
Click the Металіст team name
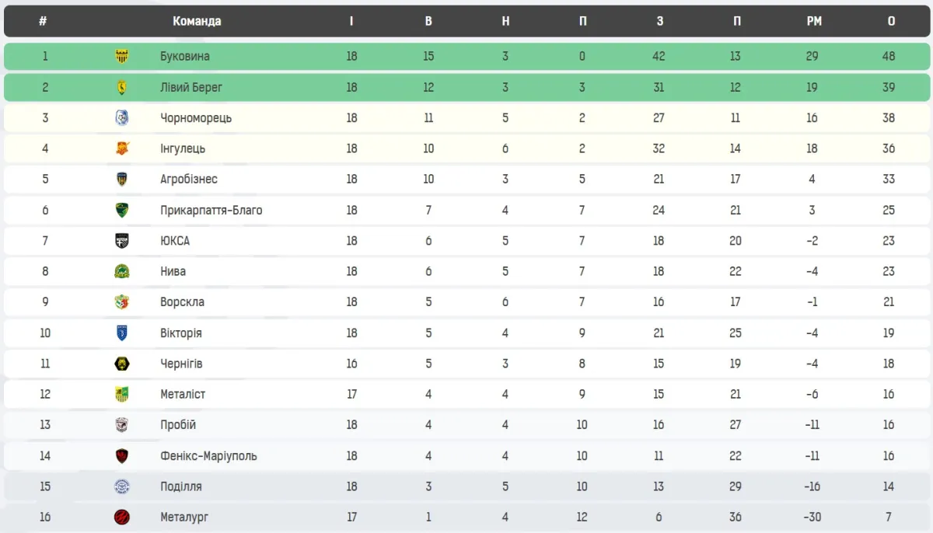pyautogui.click(x=183, y=395)
